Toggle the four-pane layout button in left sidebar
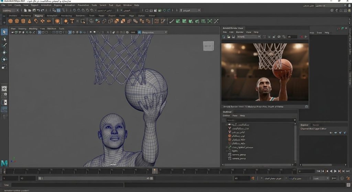Image resolution: width=352 pixels, height=192 pixels. tap(4, 95)
